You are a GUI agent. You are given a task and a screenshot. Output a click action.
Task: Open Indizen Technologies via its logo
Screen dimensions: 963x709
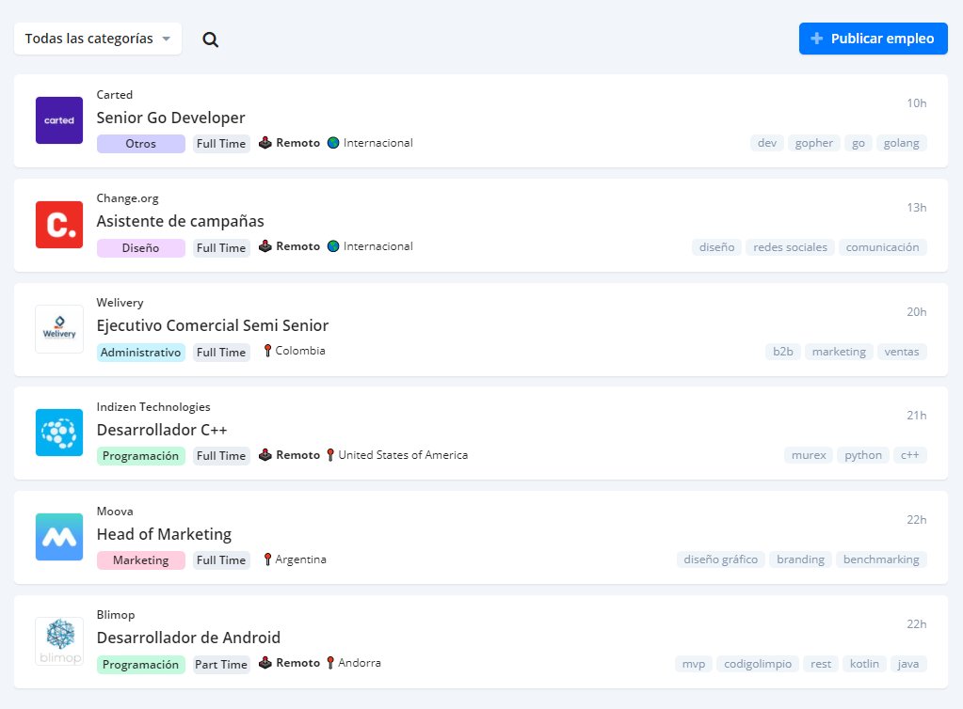58,433
